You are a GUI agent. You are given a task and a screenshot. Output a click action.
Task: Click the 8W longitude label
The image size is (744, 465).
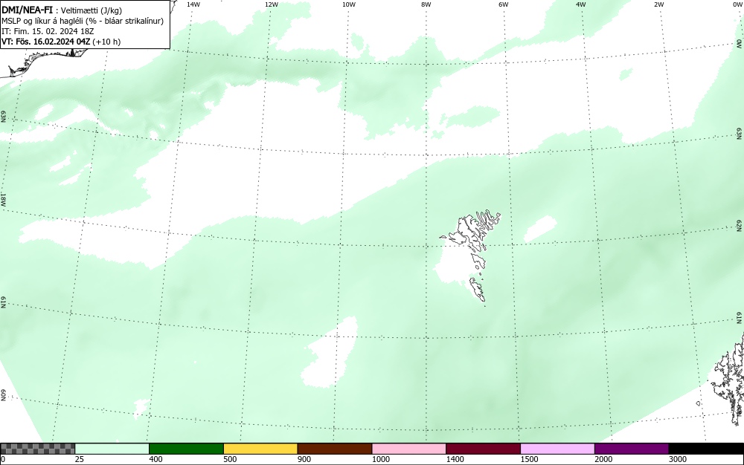(426, 4)
